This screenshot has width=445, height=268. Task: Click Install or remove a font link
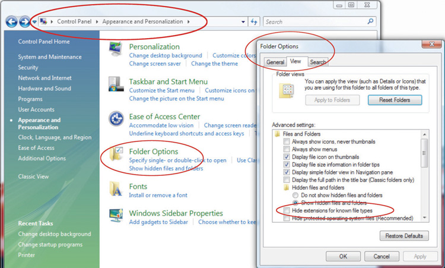(x=158, y=196)
